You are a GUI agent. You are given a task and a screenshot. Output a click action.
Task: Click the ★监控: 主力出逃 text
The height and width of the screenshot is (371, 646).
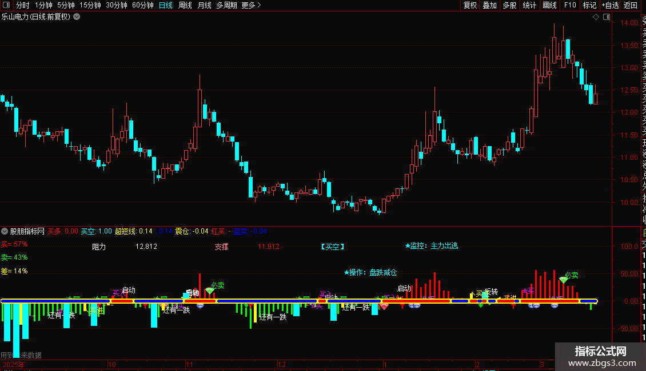click(x=432, y=245)
